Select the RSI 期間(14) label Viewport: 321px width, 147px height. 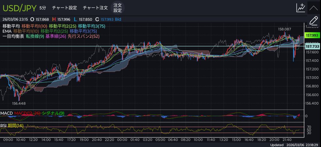pos(12,126)
